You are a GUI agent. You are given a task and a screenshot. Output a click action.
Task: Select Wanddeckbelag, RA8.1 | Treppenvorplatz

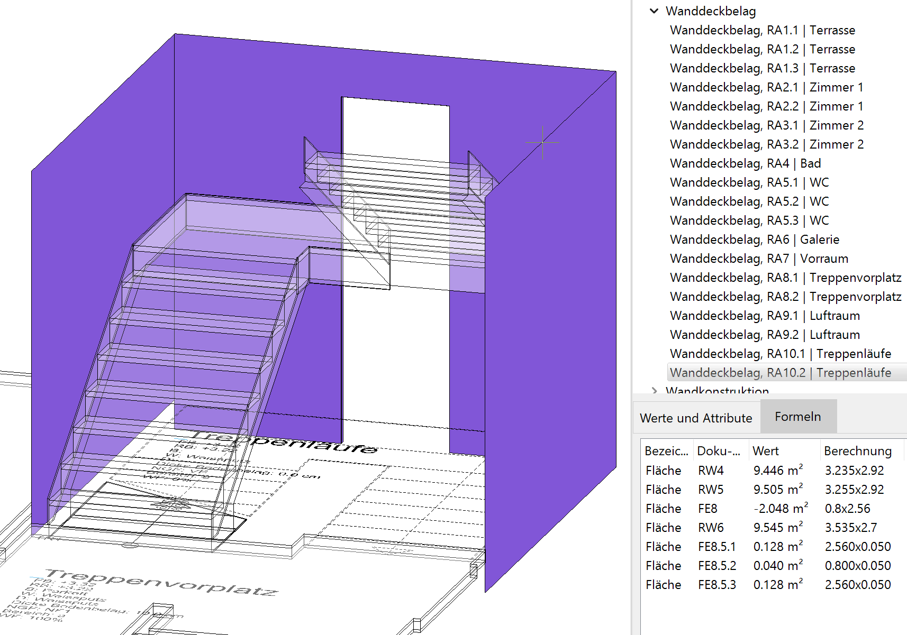786,278
